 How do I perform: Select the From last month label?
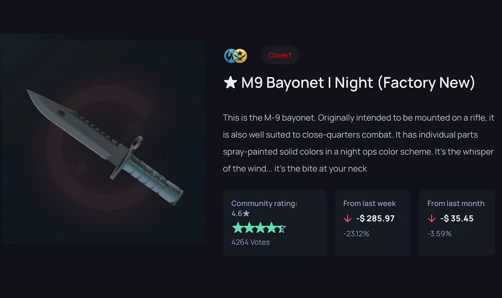click(x=456, y=204)
